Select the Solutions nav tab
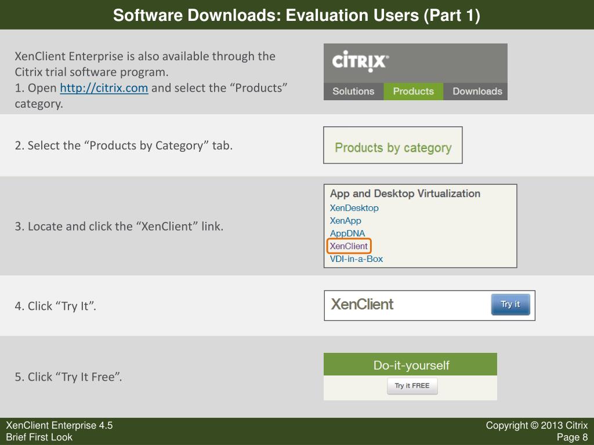This screenshot has width=594, height=445. tap(353, 91)
